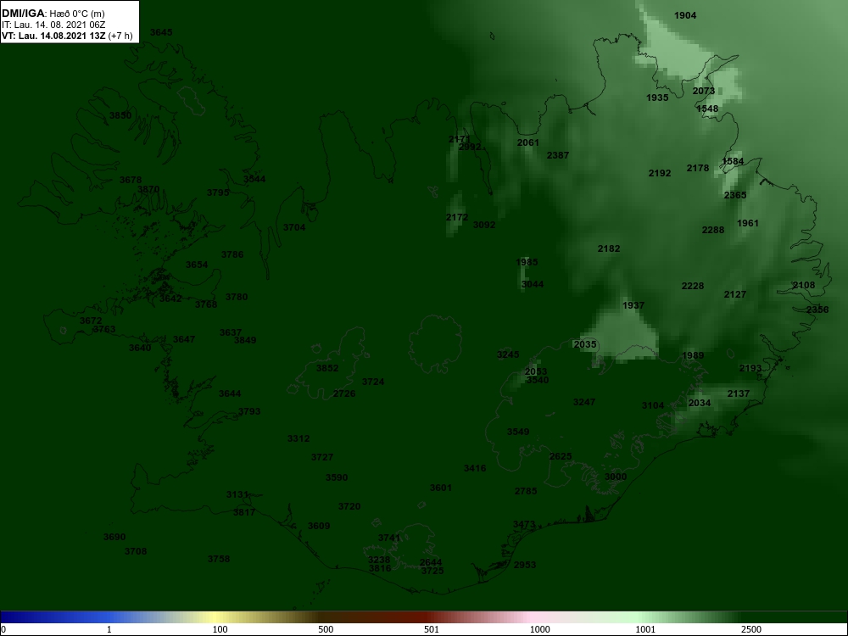Click the legend label '100'
The height and width of the screenshot is (636, 848).
point(220,629)
